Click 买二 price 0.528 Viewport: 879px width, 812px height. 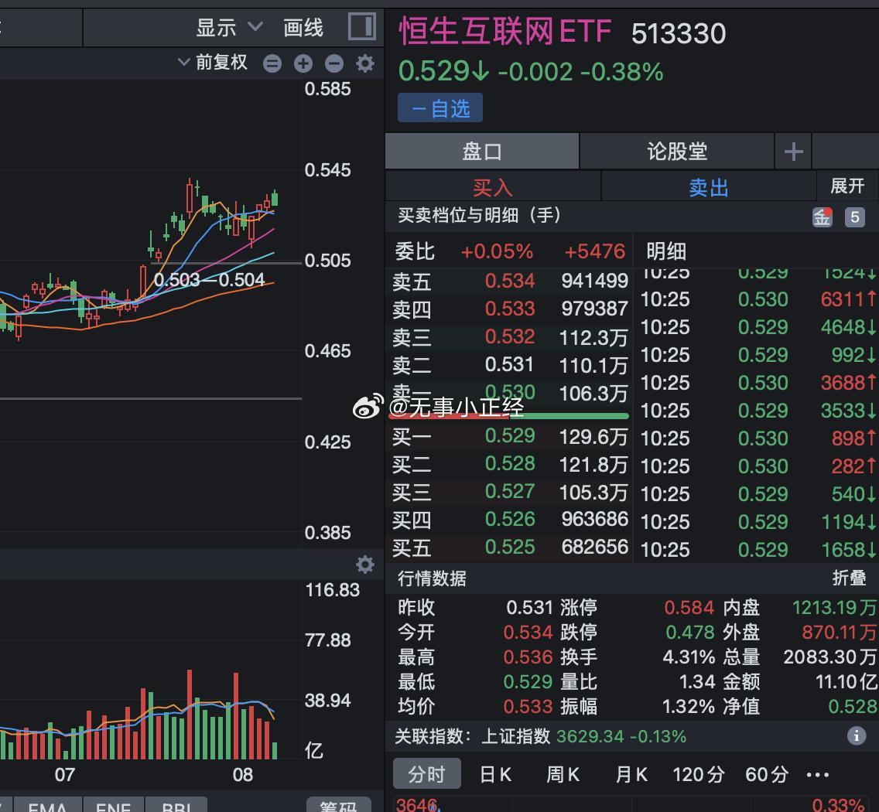click(510, 464)
